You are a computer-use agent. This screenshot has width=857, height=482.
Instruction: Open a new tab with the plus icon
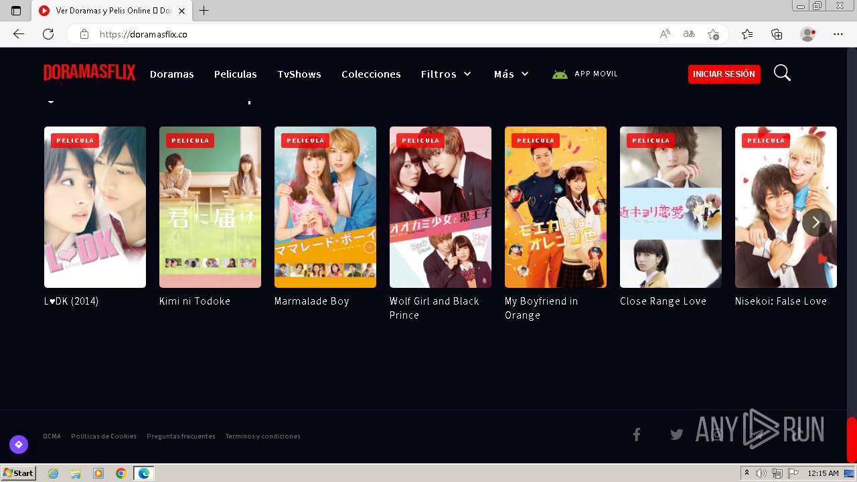tap(204, 11)
